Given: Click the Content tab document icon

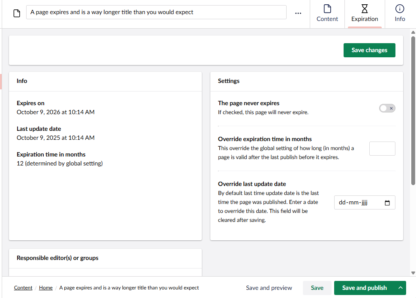Looking at the screenshot, I should (327, 9).
